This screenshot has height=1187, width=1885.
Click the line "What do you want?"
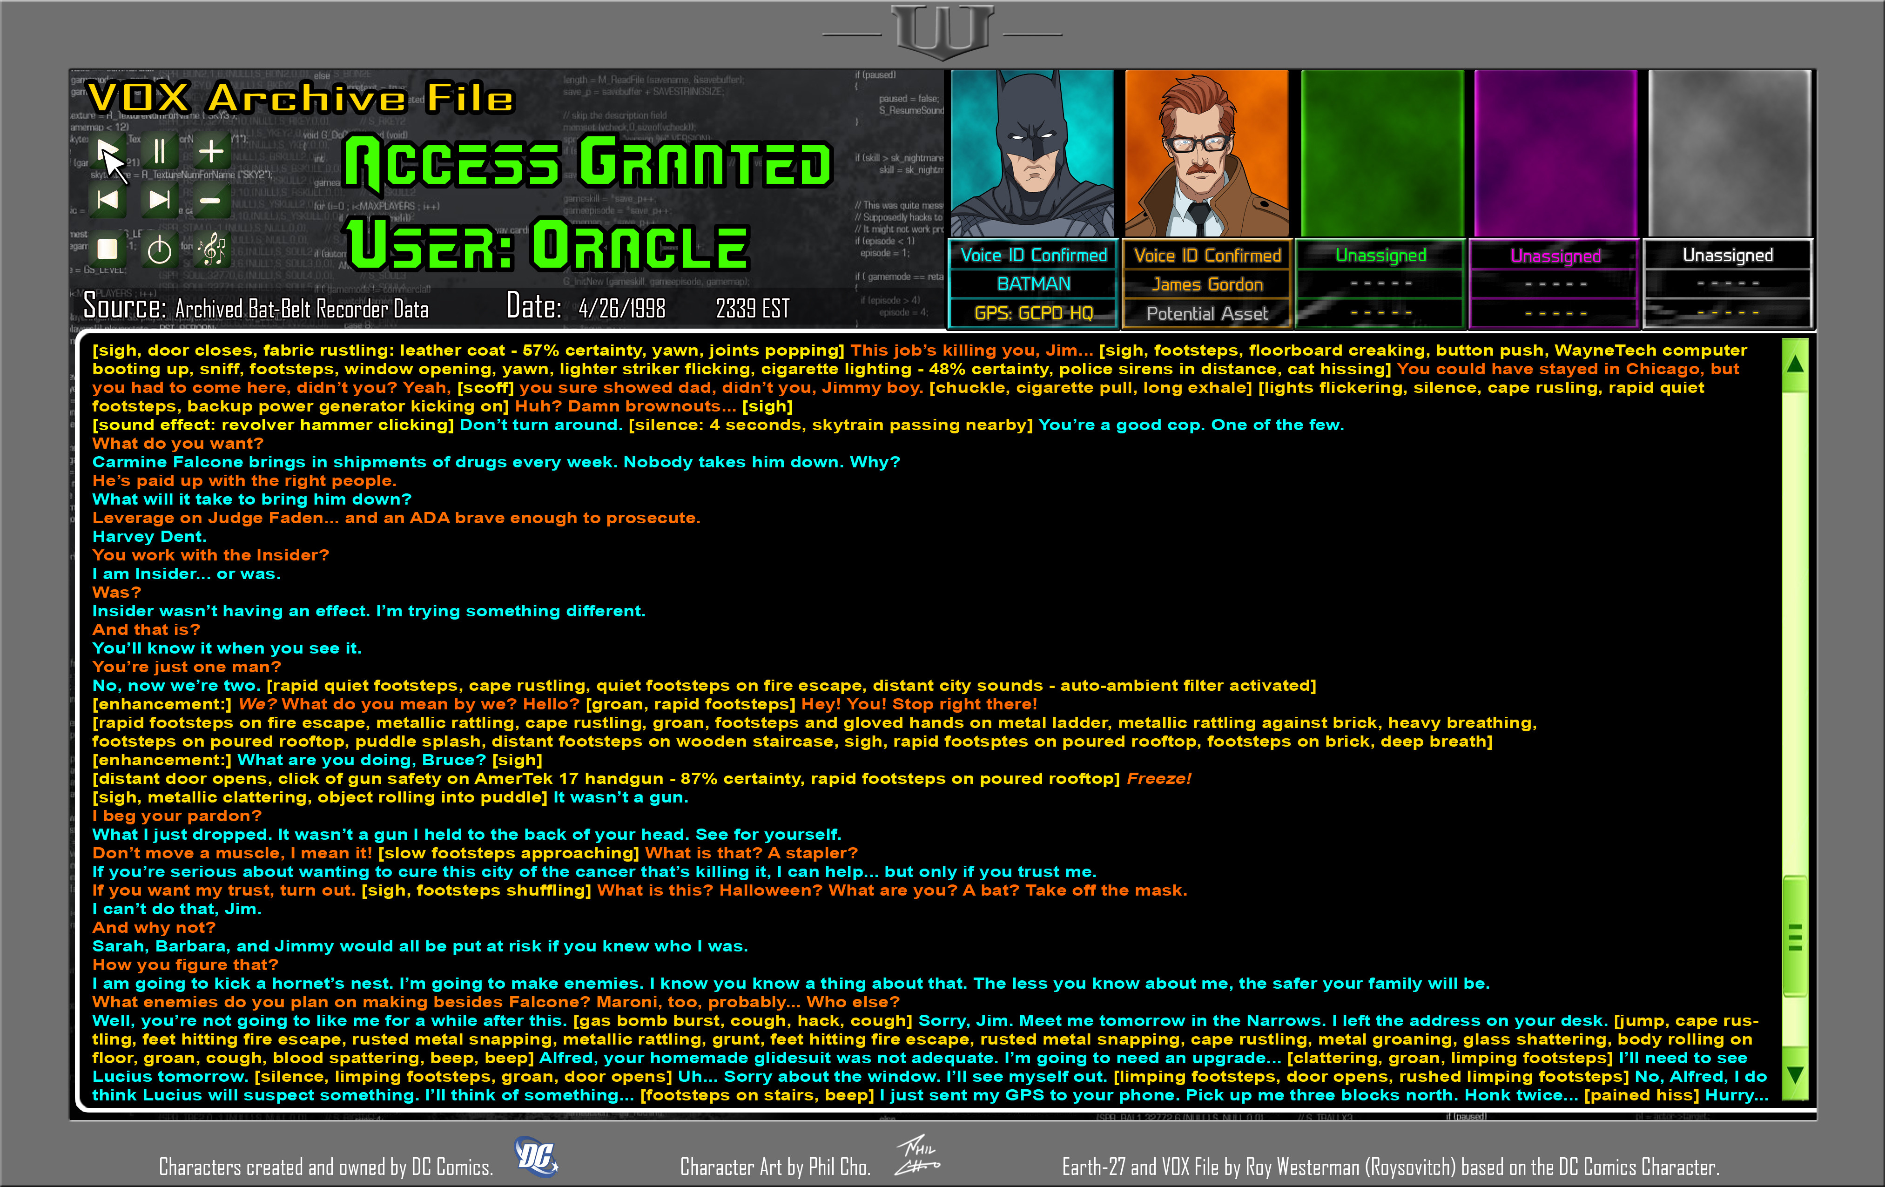[x=178, y=443]
